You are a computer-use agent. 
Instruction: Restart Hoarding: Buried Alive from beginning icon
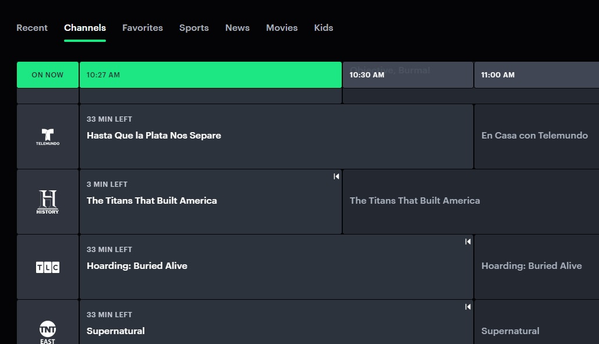pyautogui.click(x=467, y=242)
